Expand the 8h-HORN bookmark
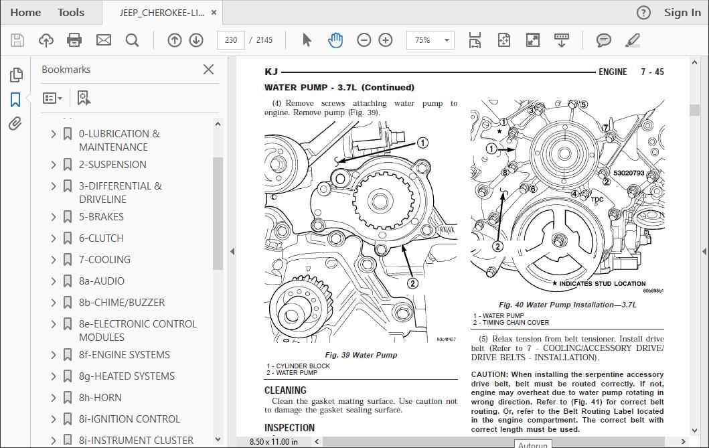 [x=54, y=398]
